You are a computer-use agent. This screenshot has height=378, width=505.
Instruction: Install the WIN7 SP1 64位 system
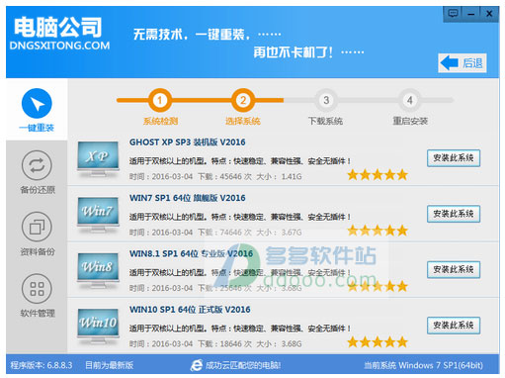(x=454, y=214)
